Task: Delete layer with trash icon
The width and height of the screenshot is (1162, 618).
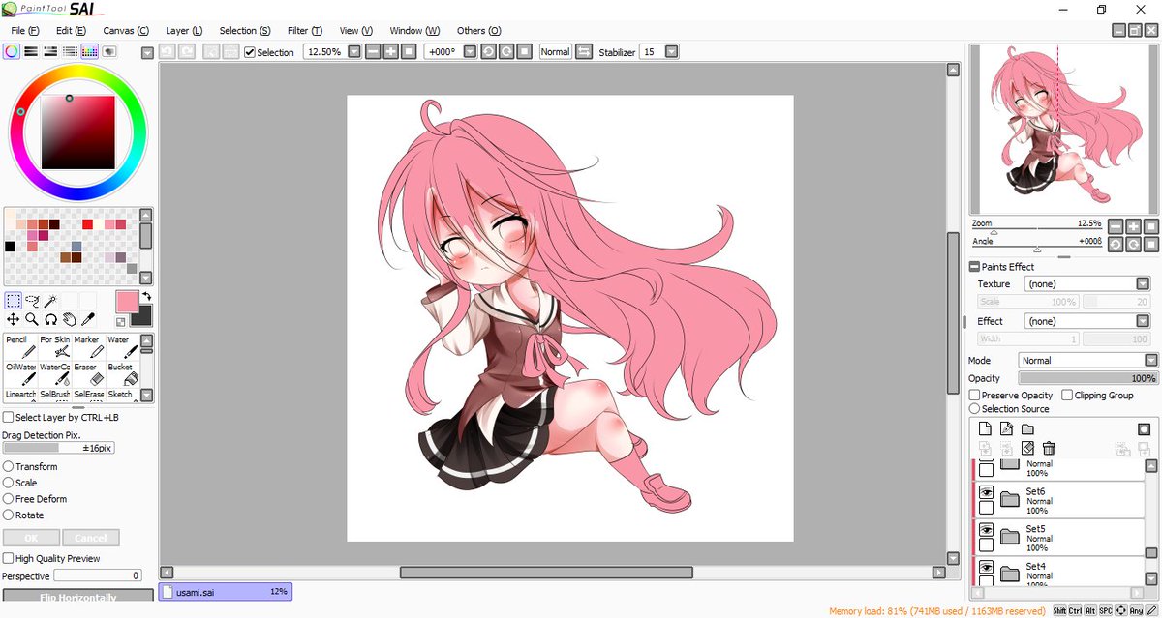Action: pos(1049,448)
